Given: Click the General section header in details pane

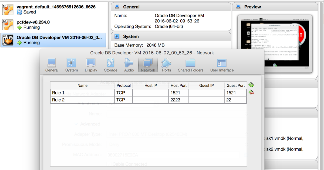Looking at the screenshot, I should (171, 7).
